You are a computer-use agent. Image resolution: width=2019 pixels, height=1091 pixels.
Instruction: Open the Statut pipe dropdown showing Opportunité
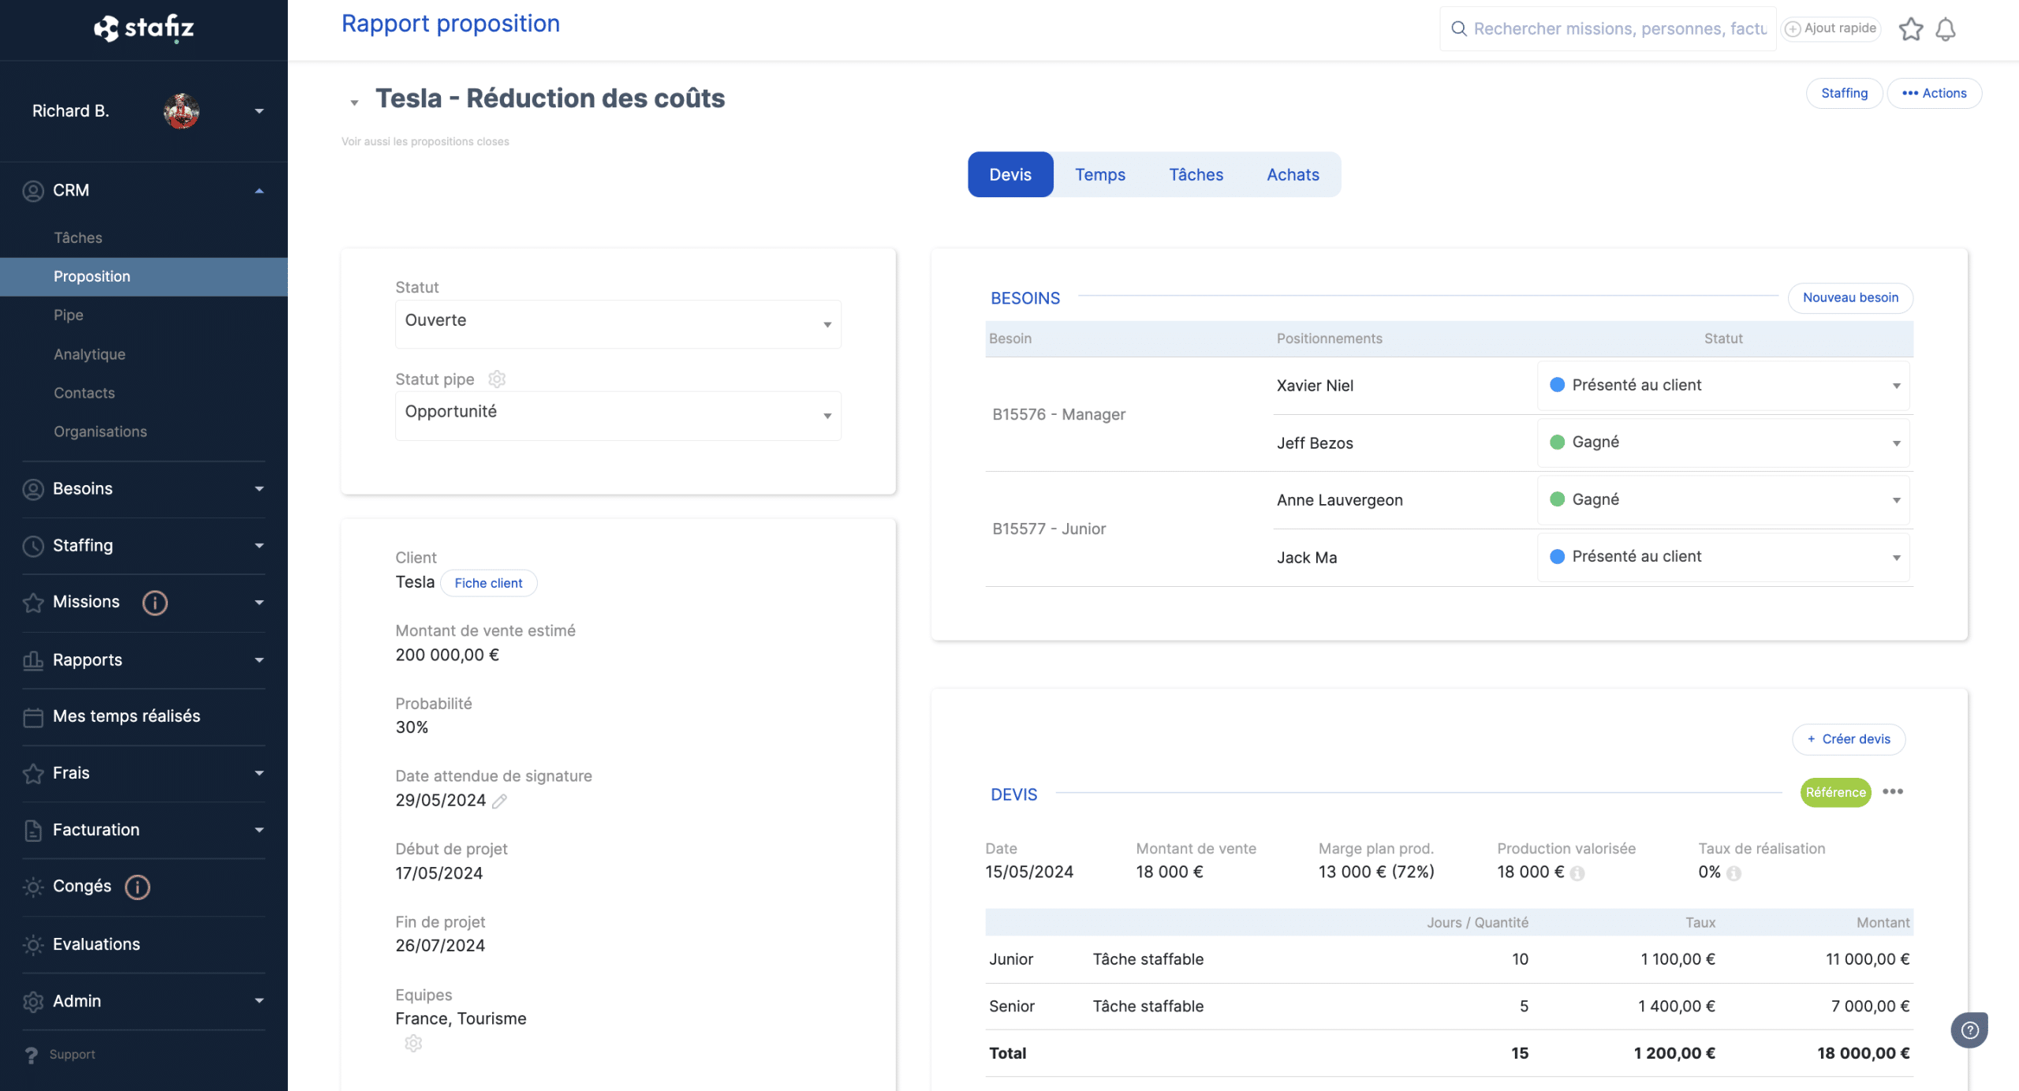(618, 416)
